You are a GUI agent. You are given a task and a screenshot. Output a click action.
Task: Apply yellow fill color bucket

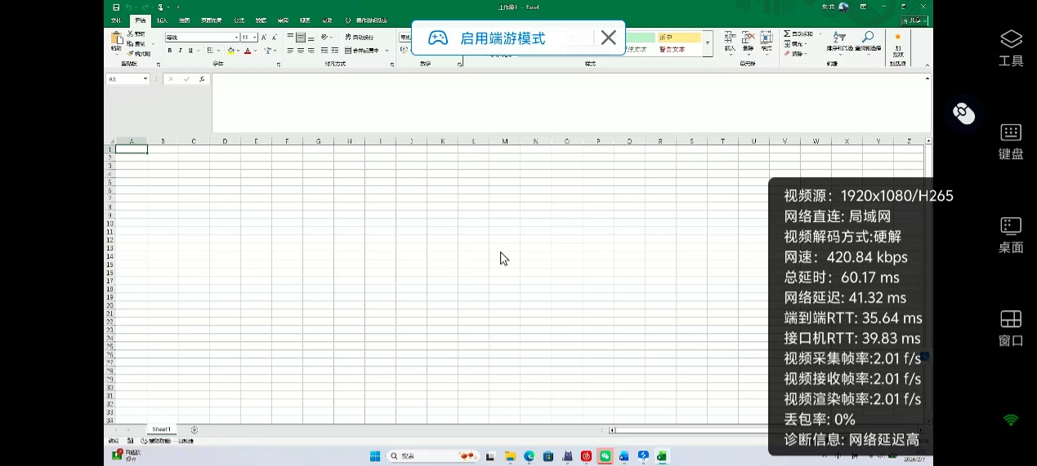[231, 51]
